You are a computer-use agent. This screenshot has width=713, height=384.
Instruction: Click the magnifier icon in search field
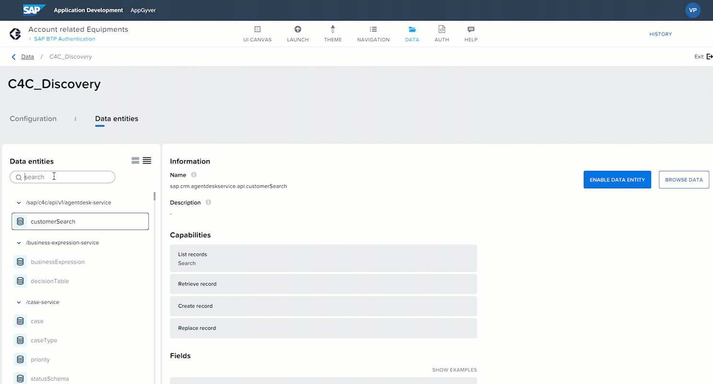click(19, 177)
